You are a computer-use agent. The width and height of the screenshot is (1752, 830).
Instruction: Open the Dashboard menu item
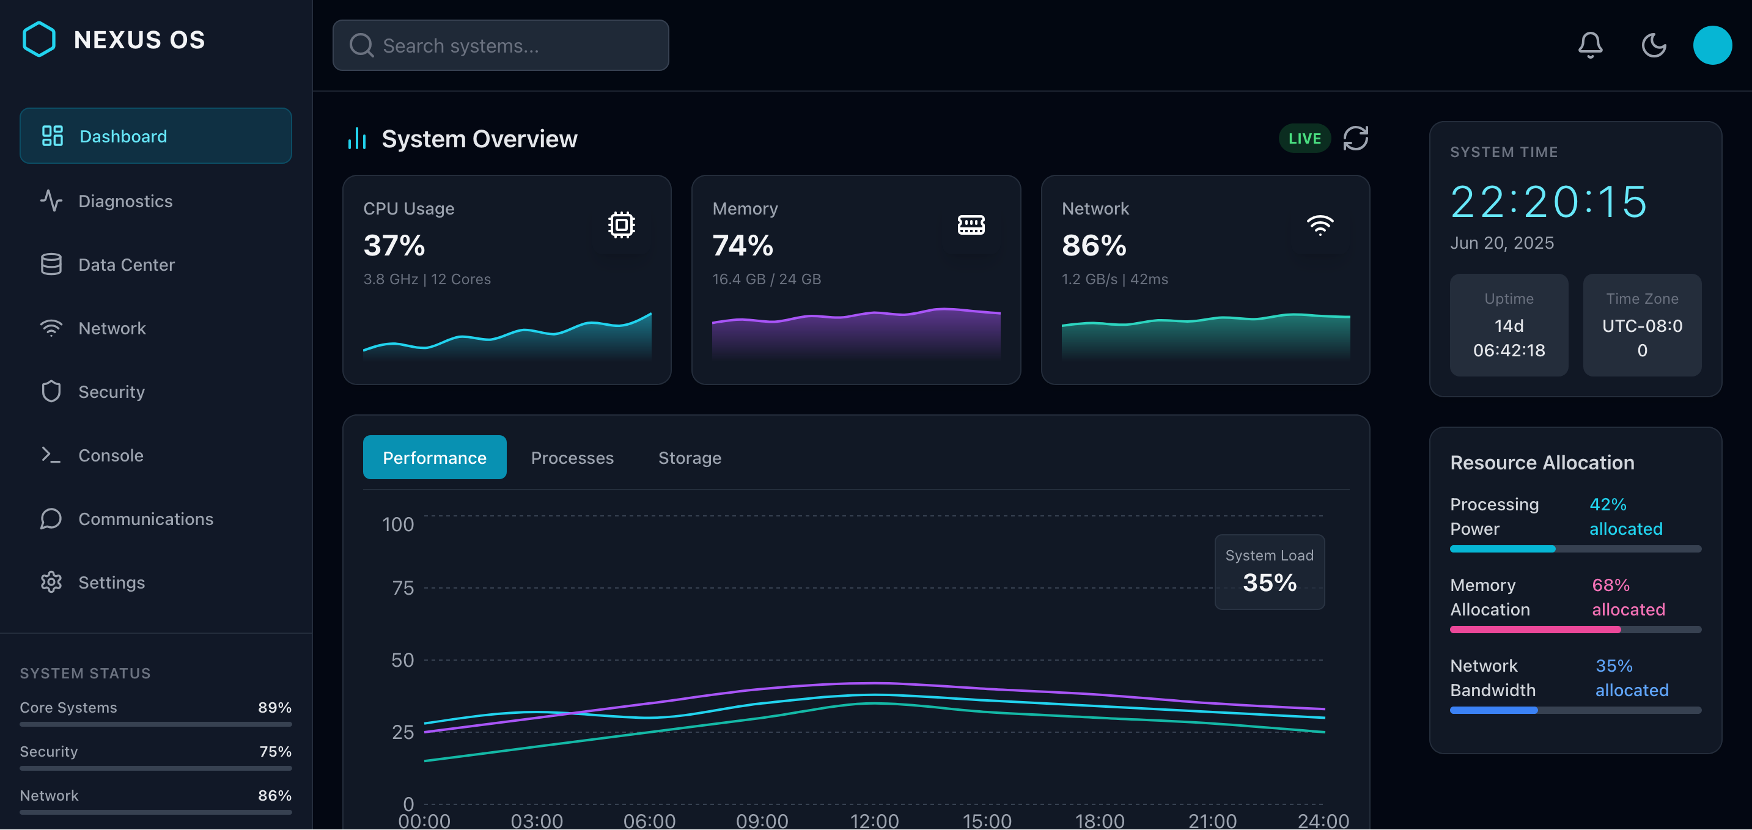click(156, 136)
